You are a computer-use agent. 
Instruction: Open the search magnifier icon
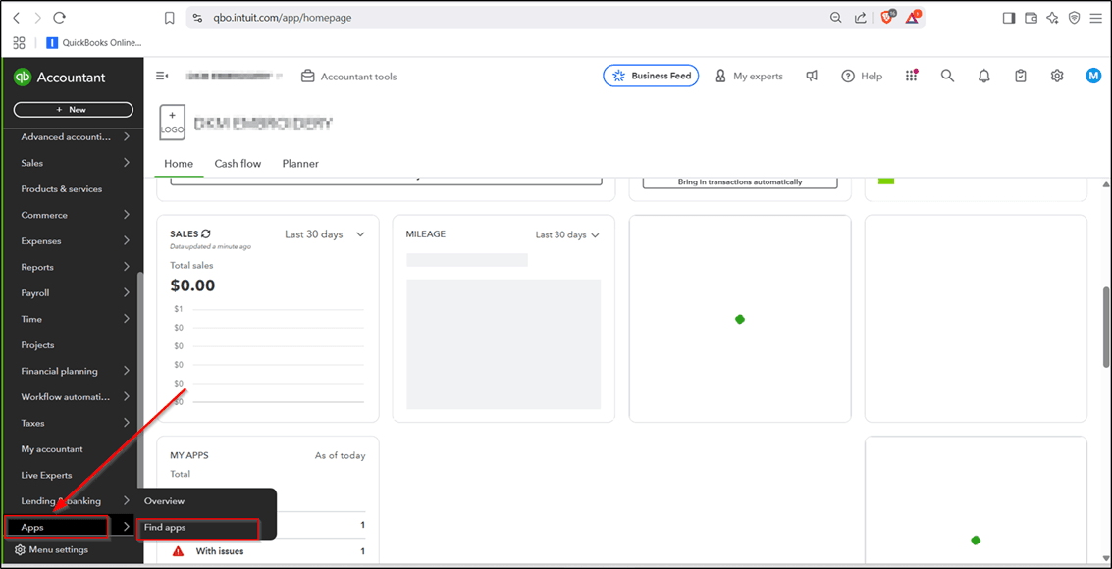click(x=947, y=76)
